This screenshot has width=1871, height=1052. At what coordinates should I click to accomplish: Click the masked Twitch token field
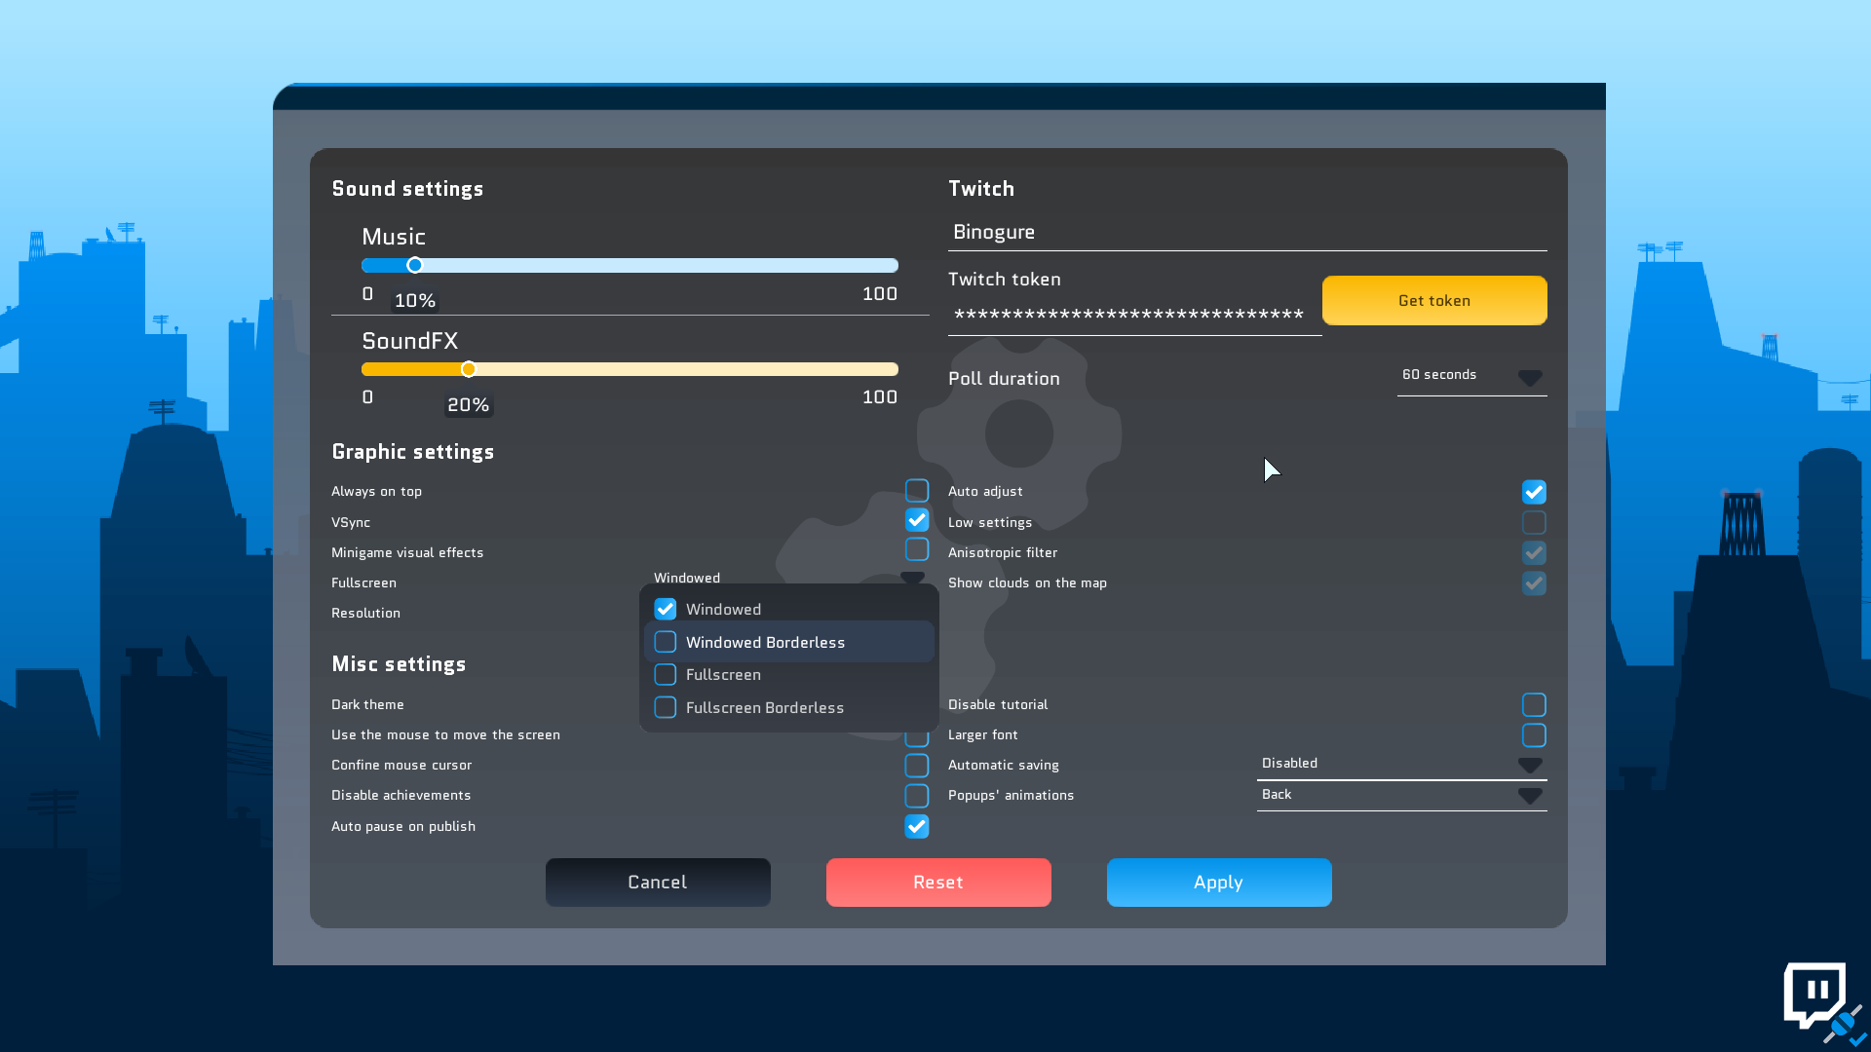pyautogui.click(x=1134, y=315)
